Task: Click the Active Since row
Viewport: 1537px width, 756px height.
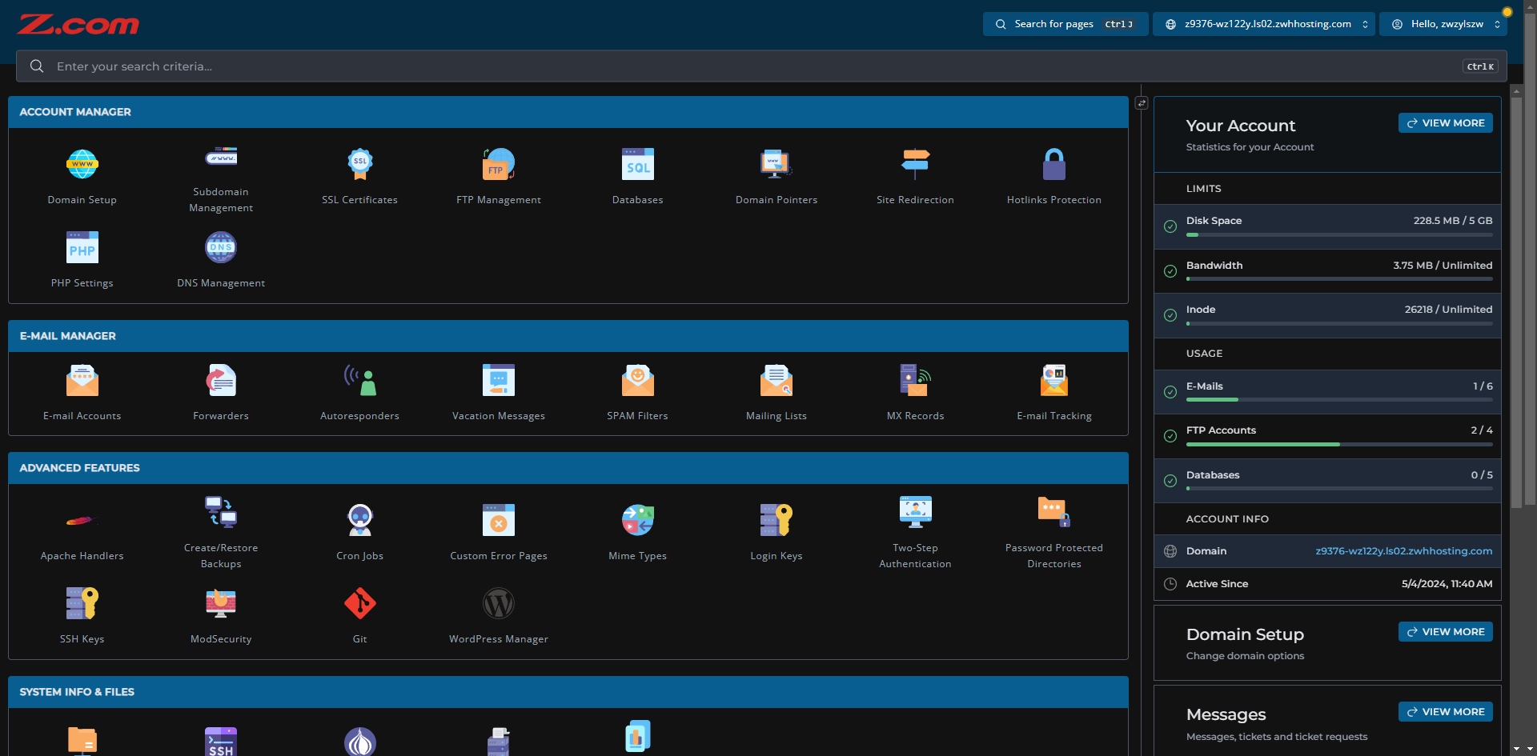Action: [1327, 584]
